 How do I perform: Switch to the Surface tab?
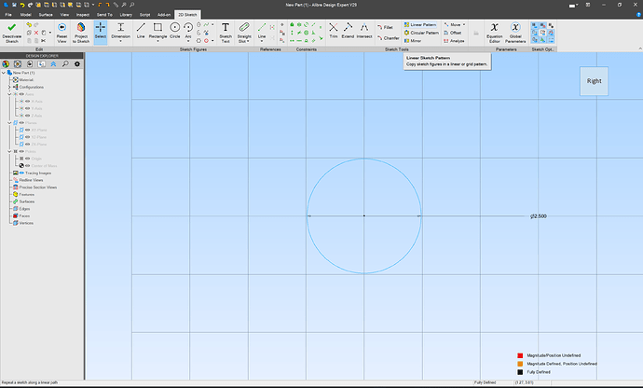coord(46,14)
